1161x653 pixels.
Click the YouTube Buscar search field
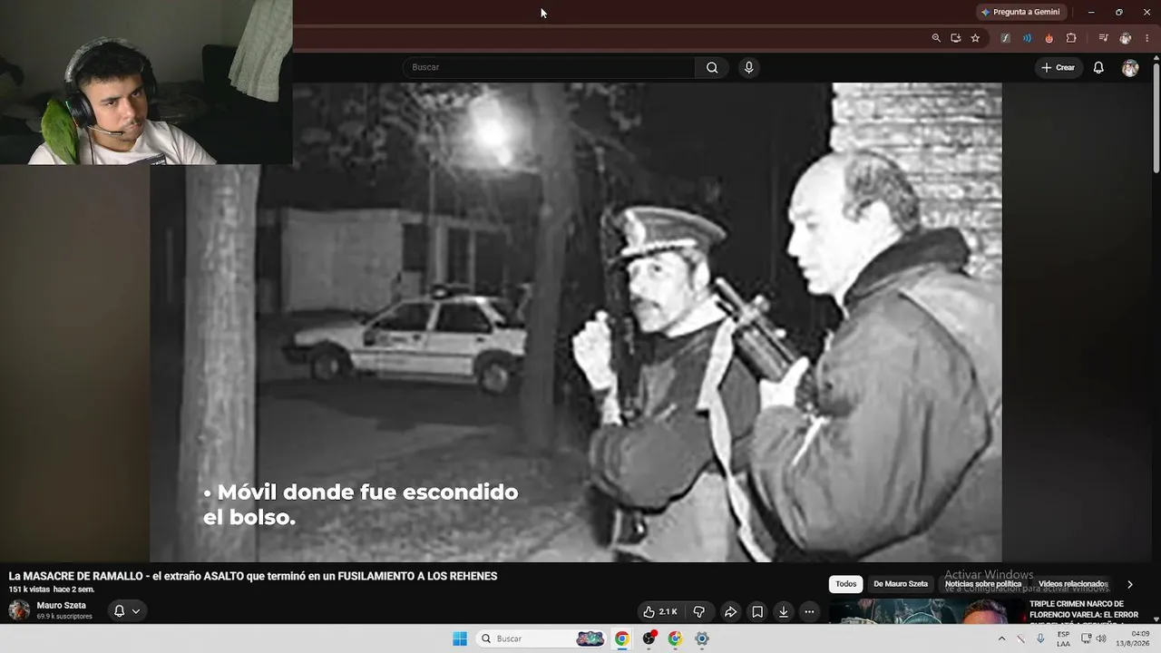[549, 67]
